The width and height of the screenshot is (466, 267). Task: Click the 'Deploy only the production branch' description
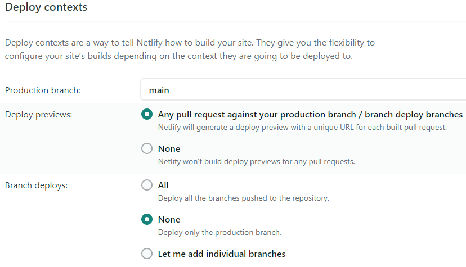coord(219,232)
